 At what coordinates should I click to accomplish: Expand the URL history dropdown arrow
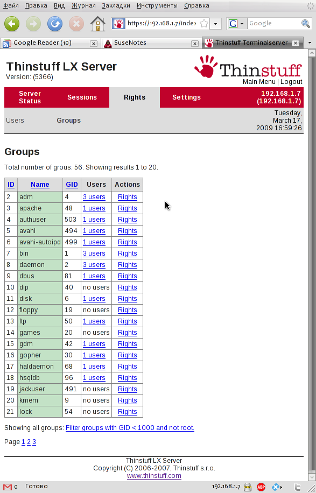tap(216, 24)
